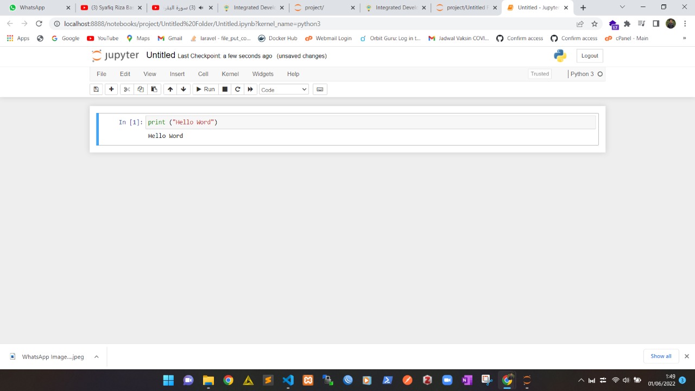The image size is (695, 391).
Task: Expand WhatsApp Image download options arrow
Action: pos(96,357)
